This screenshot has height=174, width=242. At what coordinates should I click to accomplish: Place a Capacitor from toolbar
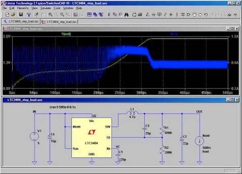click(x=171, y=14)
